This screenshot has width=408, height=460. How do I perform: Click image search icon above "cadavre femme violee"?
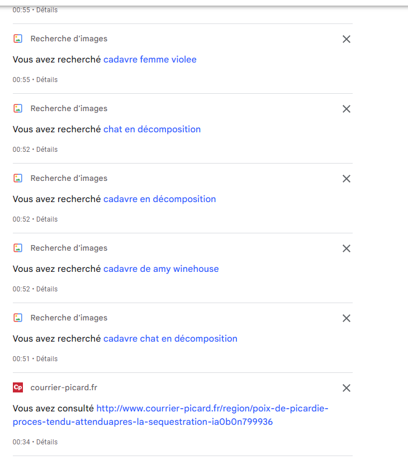pyautogui.click(x=18, y=39)
